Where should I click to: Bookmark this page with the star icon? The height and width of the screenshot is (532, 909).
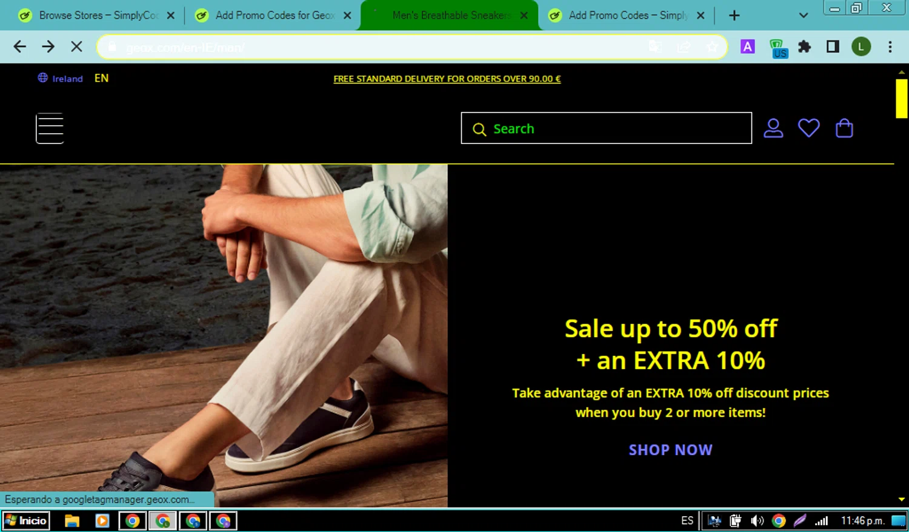712,47
